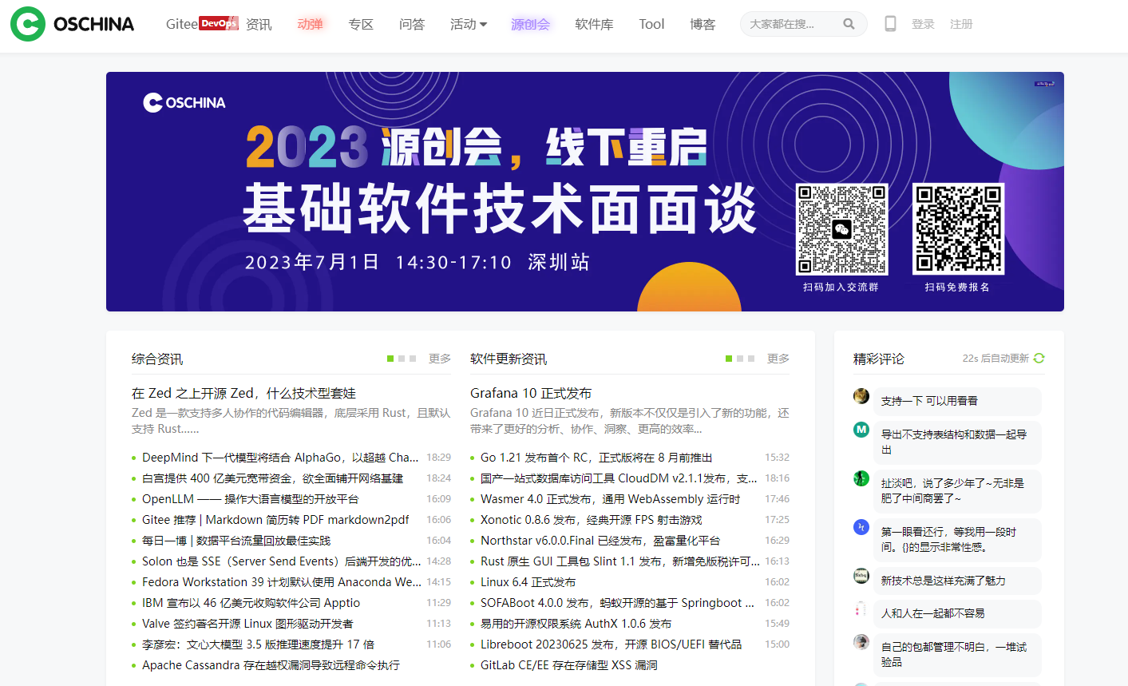The width and height of the screenshot is (1128, 686).
Task: Go to the 专区 section
Action: coord(361,24)
